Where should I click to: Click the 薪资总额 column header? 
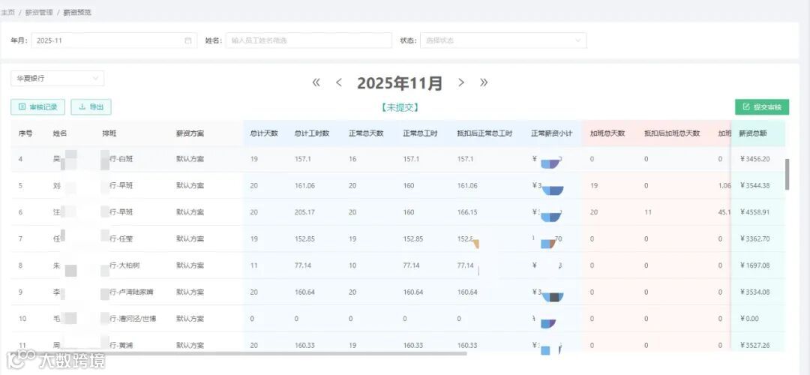pyautogui.click(x=753, y=133)
